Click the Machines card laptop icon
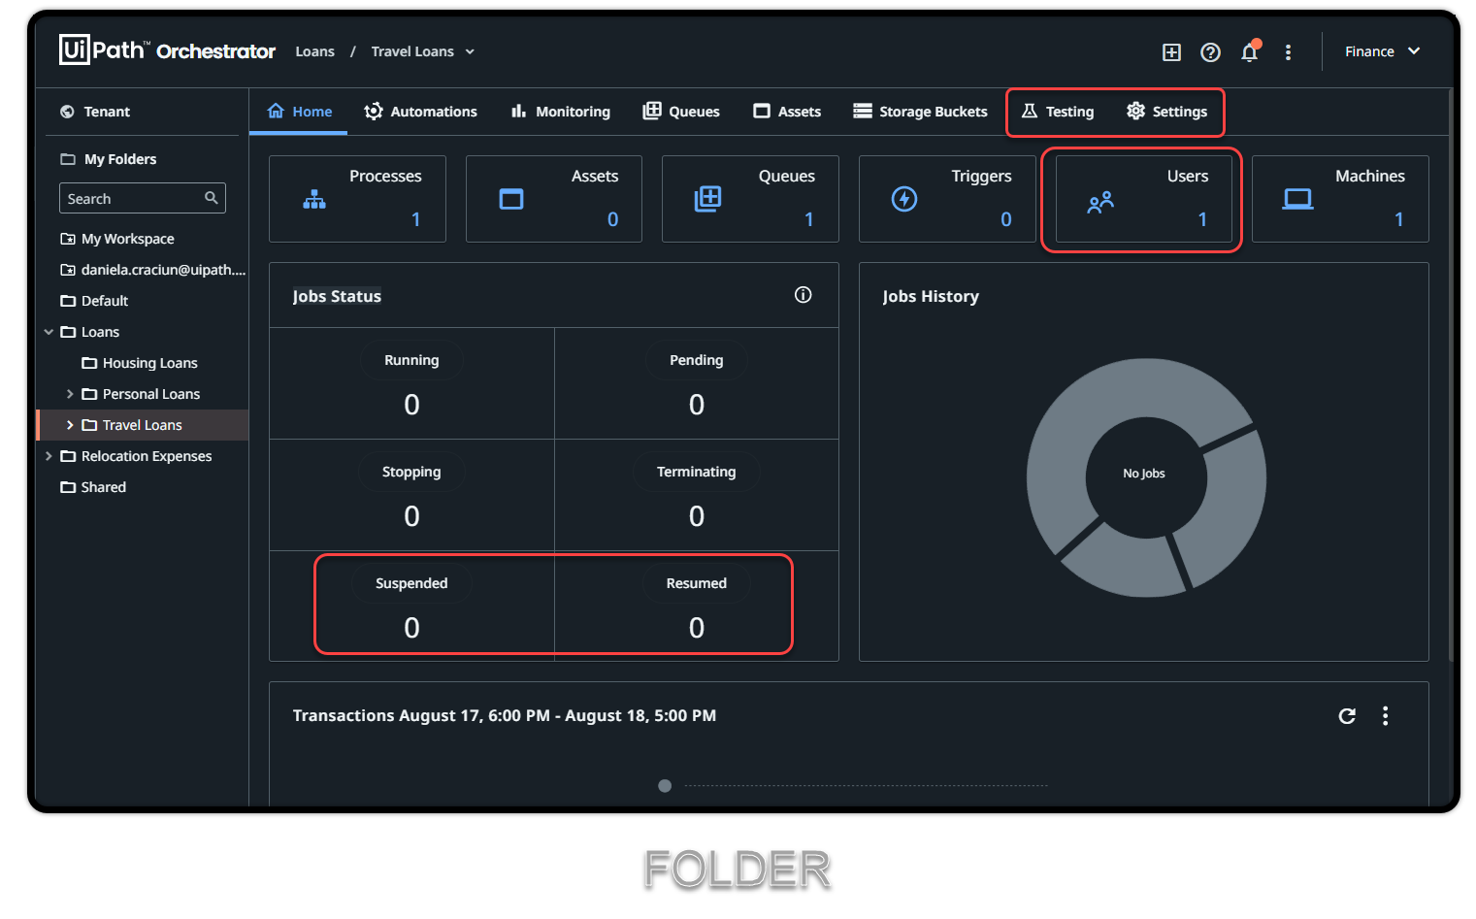This screenshot has height=919, width=1476. (1297, 199)
